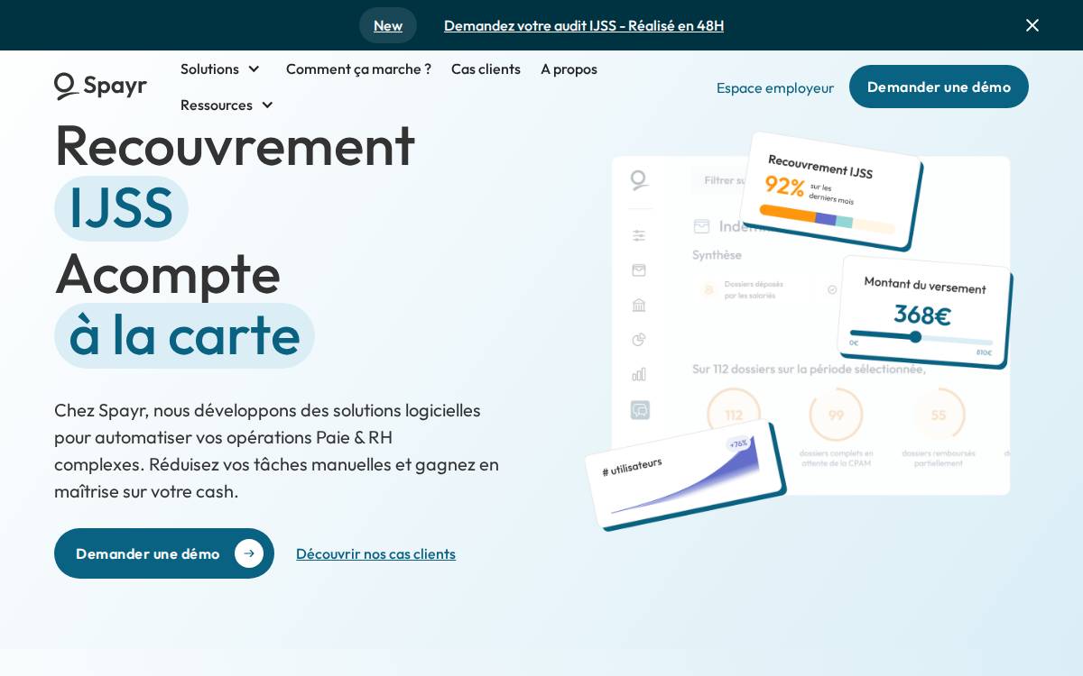Click the 99 dossiers complets circle
This screenshot has width=1083, height=676.
tap(836, 415)
